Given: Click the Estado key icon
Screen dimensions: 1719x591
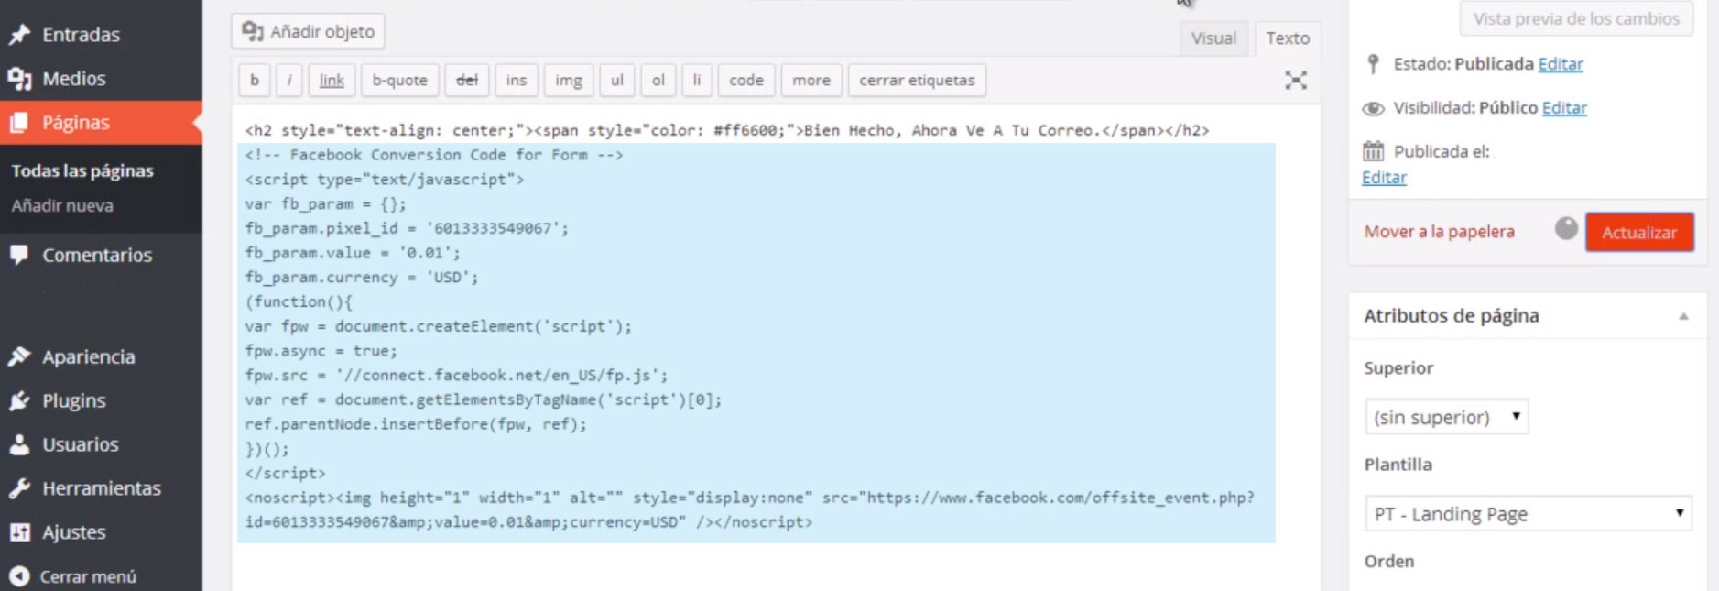Looking at the screenshot, I should click(1372, 64).
